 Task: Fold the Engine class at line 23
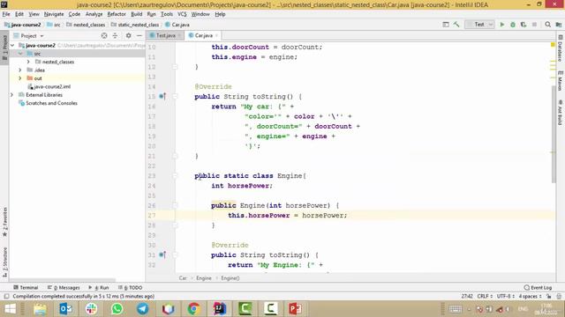[x=175, y=176]
